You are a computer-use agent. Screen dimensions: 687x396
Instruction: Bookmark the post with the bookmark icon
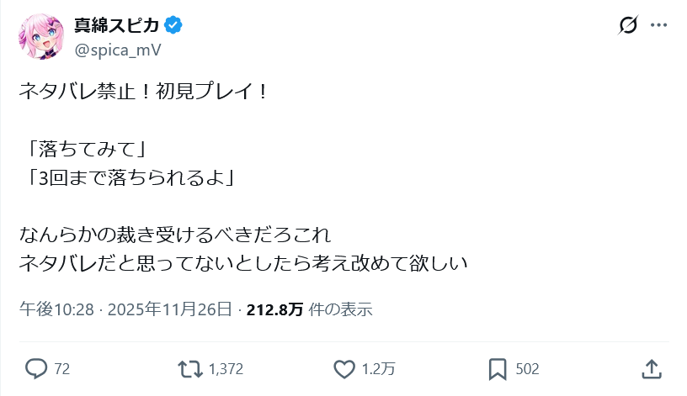click(x=498, y=368)
